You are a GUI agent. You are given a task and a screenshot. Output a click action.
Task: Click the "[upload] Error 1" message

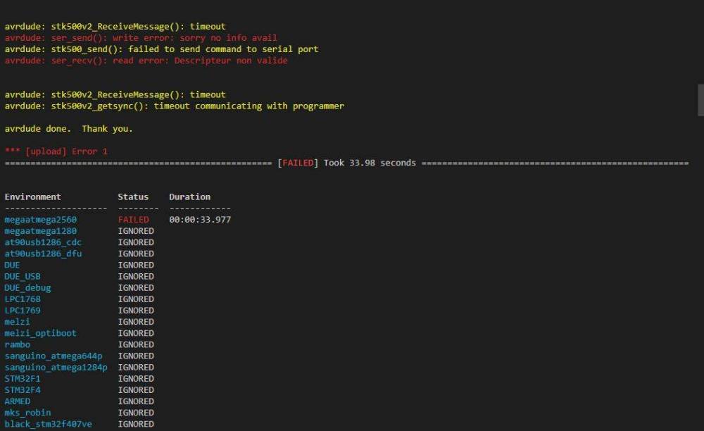[x=56, y=151]
